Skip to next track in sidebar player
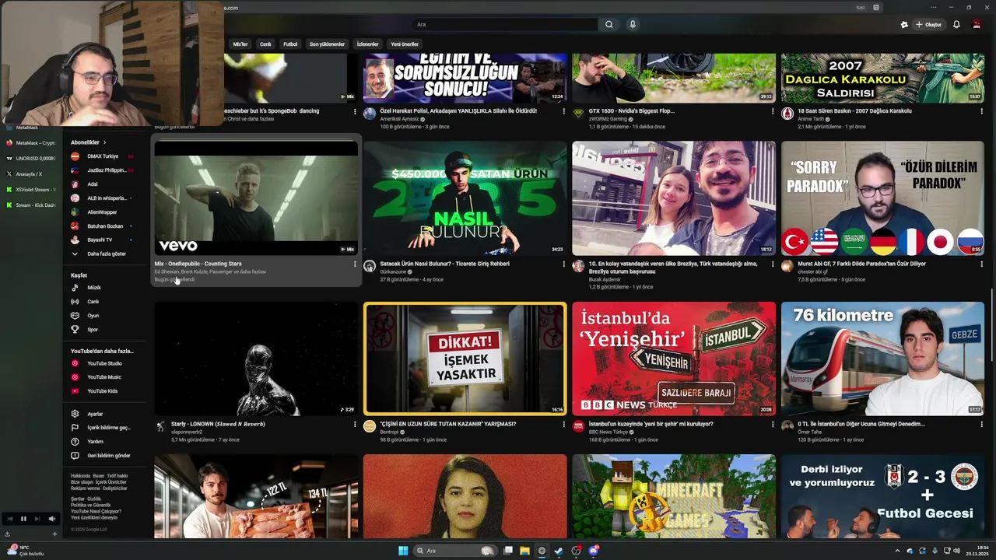Image resolution: width=996 pixels, height=560 pixels. [37, 519]
